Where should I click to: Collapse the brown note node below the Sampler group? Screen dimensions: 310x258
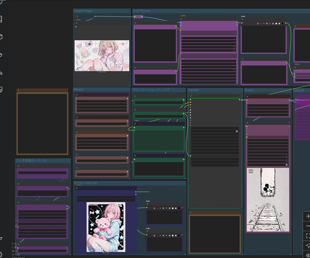click(191, 213)
